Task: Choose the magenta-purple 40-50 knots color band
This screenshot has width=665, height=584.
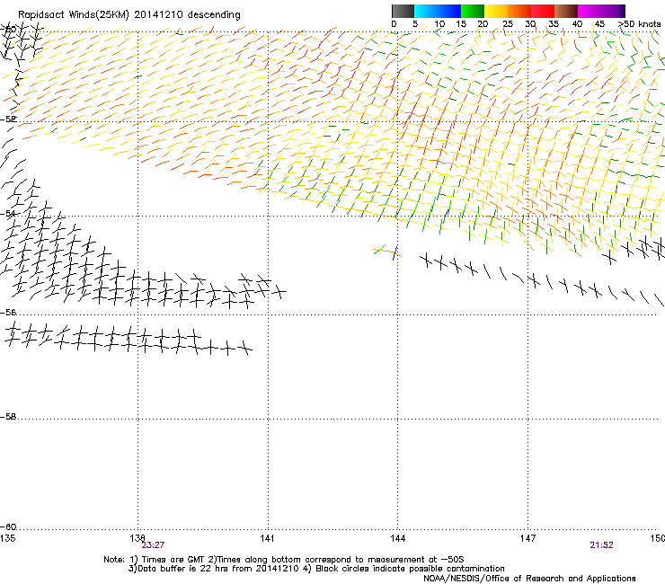Action: coord(601,11)
